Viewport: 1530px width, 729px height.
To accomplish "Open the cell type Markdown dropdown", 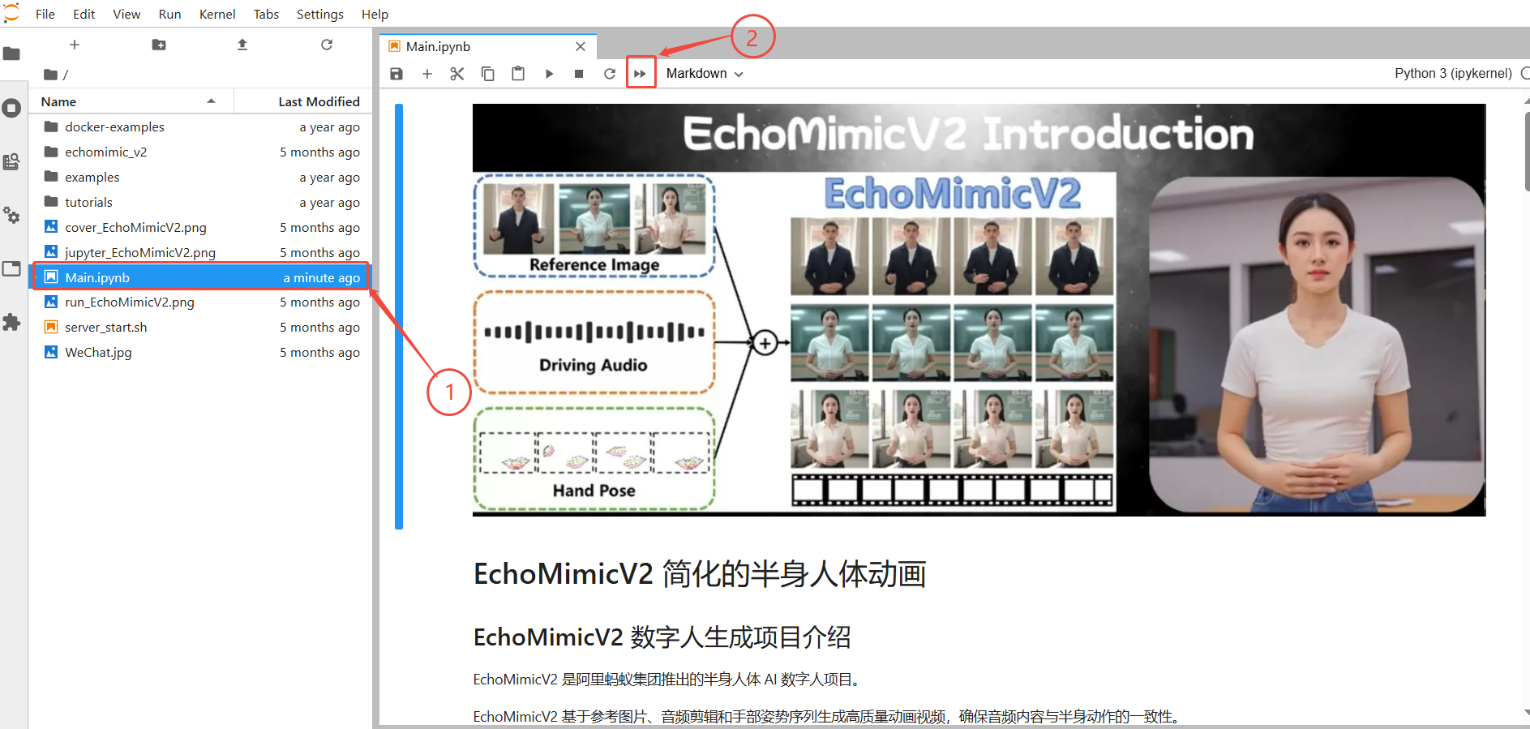I will (x=704, y=74).
